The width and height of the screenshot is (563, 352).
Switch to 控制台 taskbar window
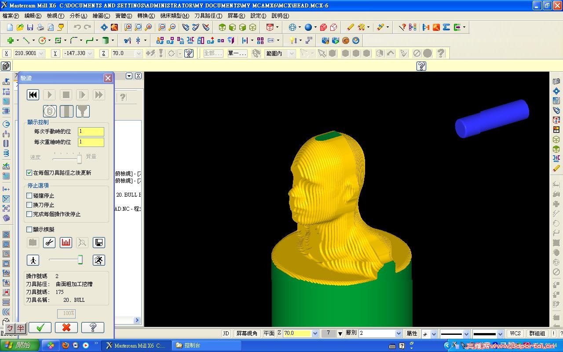pyautogui.click(x=207, y=345)
